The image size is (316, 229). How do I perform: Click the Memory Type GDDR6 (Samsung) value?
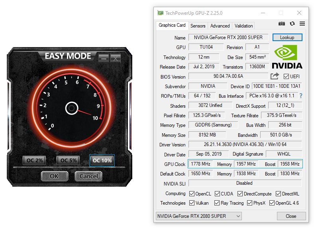[x=213, y=125]
